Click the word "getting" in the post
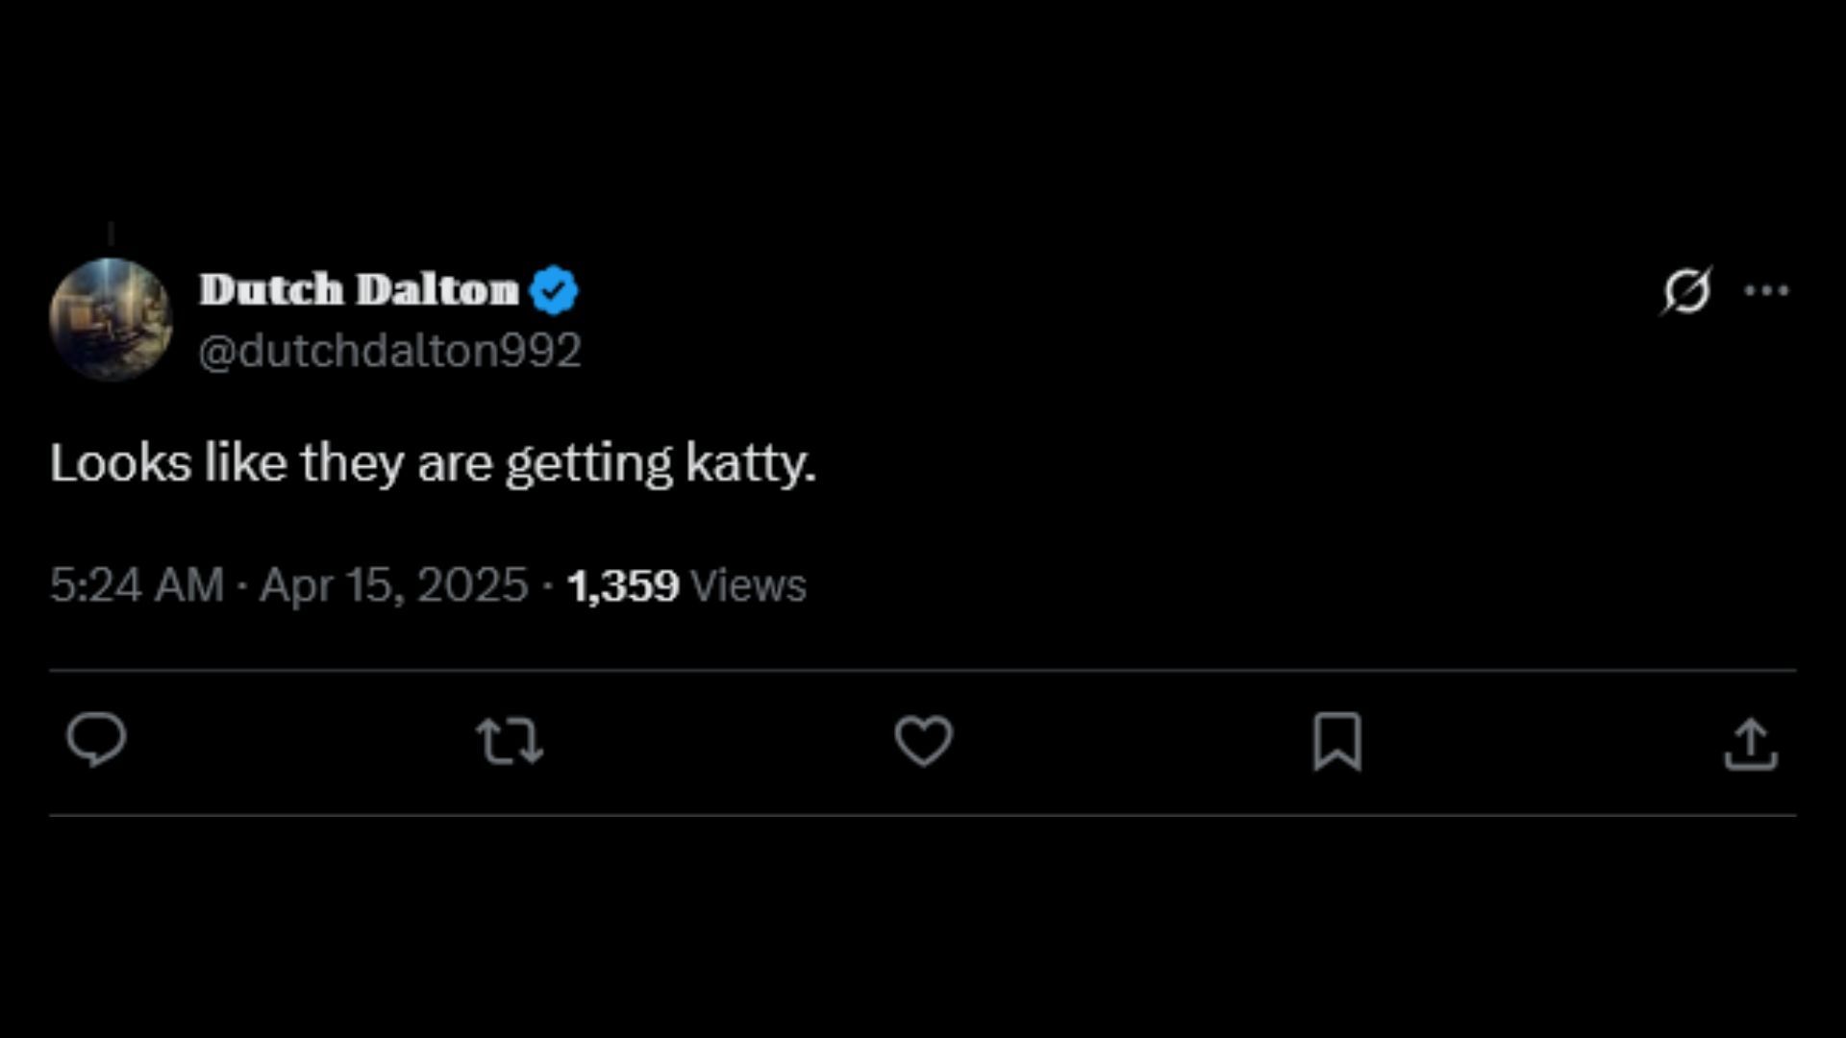This screenshot has height=1038, width=1846. point(588,463)
